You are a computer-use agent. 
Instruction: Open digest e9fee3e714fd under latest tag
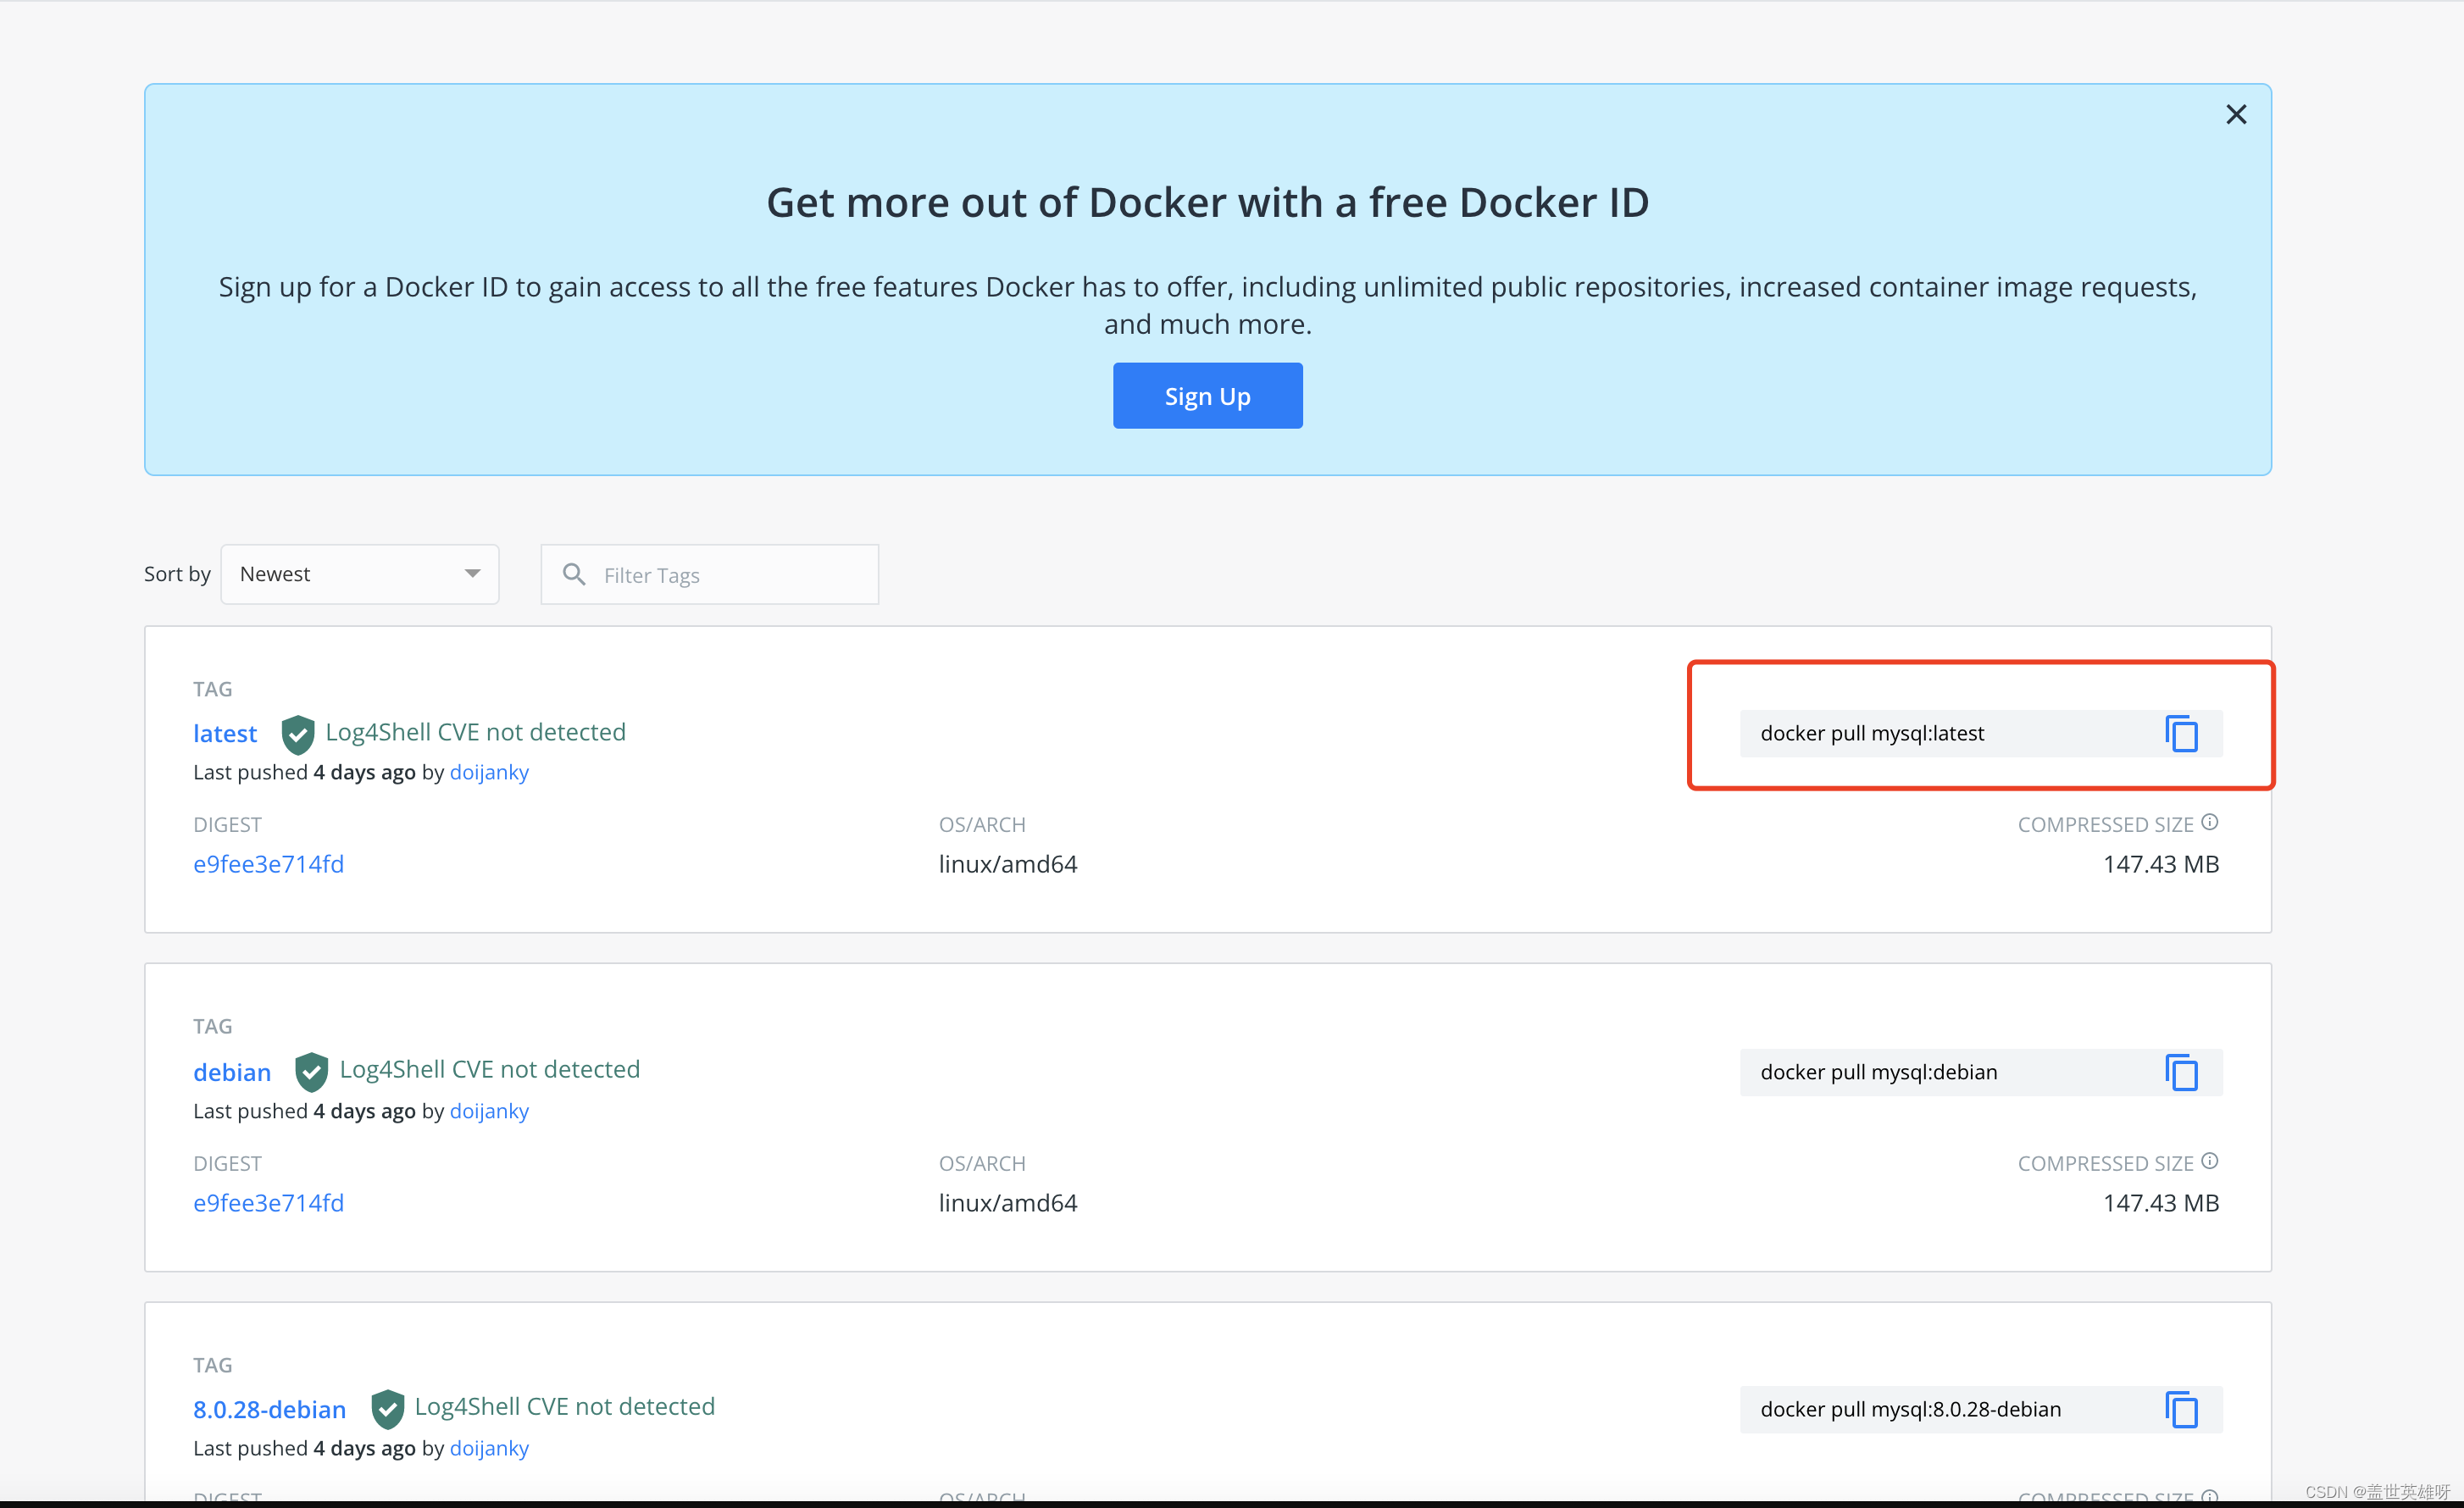point(269,864)
